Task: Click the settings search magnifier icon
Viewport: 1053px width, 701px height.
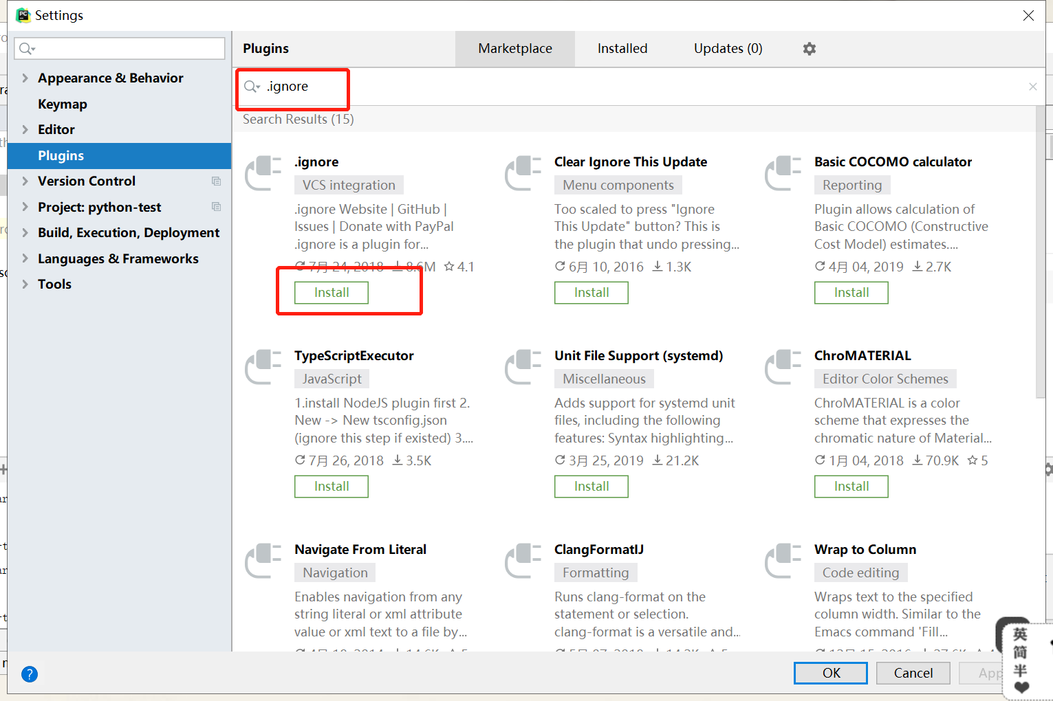Action: coord(27,48)
